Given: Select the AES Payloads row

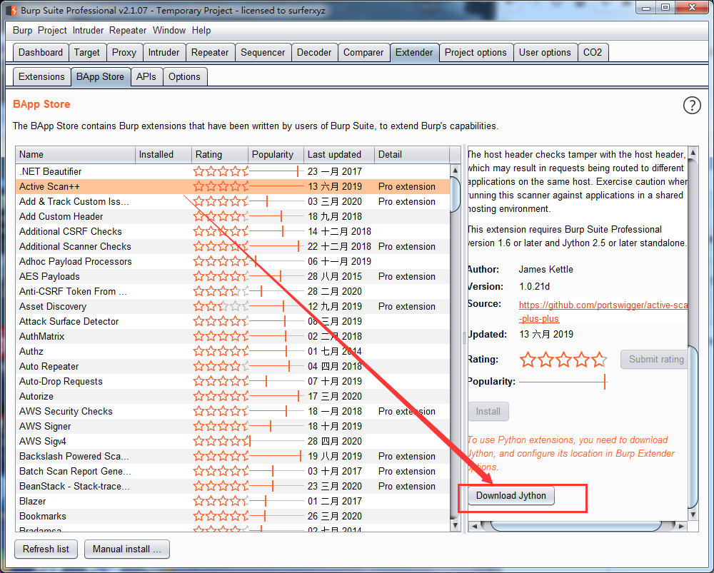Looking at the screenshot, I should 233,277.
